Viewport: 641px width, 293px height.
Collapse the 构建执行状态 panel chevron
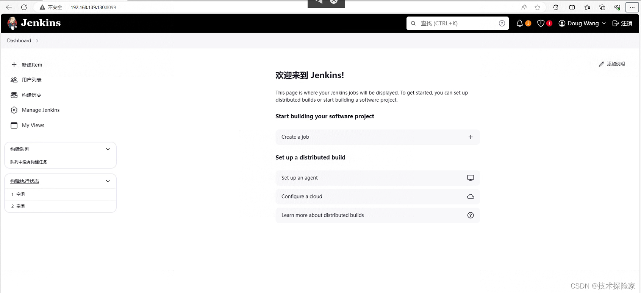[108, 181]
